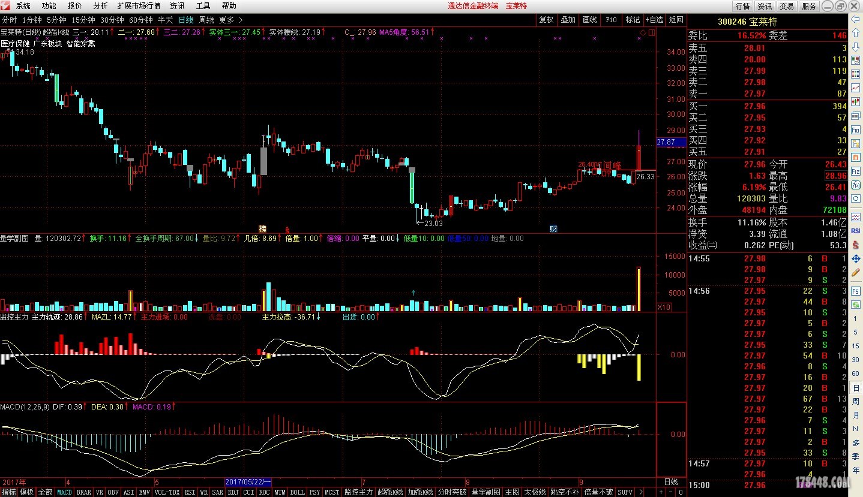Open the 复权 adjustment dropdown
Screen dimensions: 863x497
tap(546, 20)
